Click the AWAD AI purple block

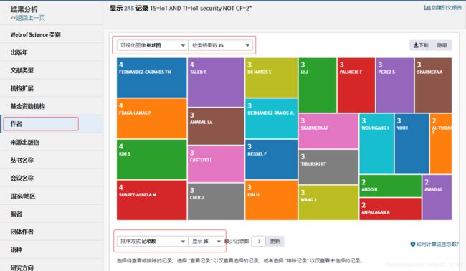pyautogui.click(x=437, y=198)
